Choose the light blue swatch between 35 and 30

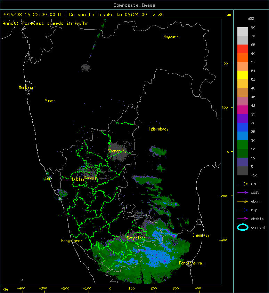pyautogui.click(x=243, y=136)
